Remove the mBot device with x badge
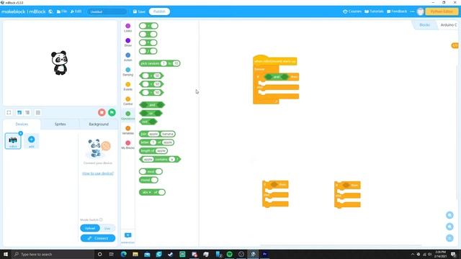The height and width of the screenshot is (259, 461). [21, 133]
